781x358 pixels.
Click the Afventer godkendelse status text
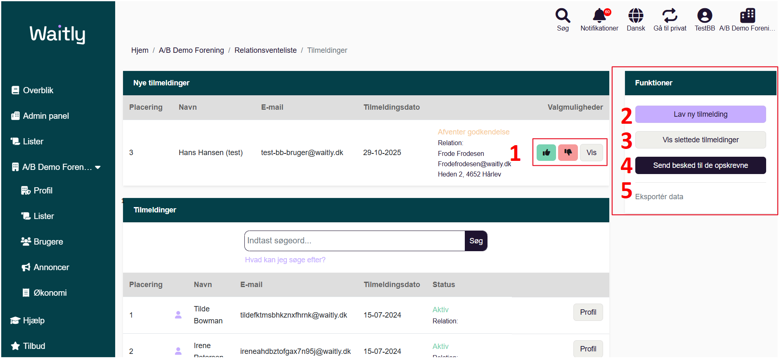[473, 132]
